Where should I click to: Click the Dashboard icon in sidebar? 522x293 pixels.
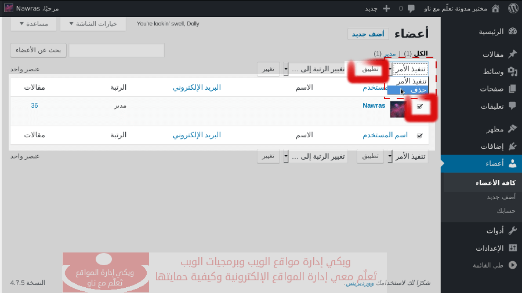[512, 32]
